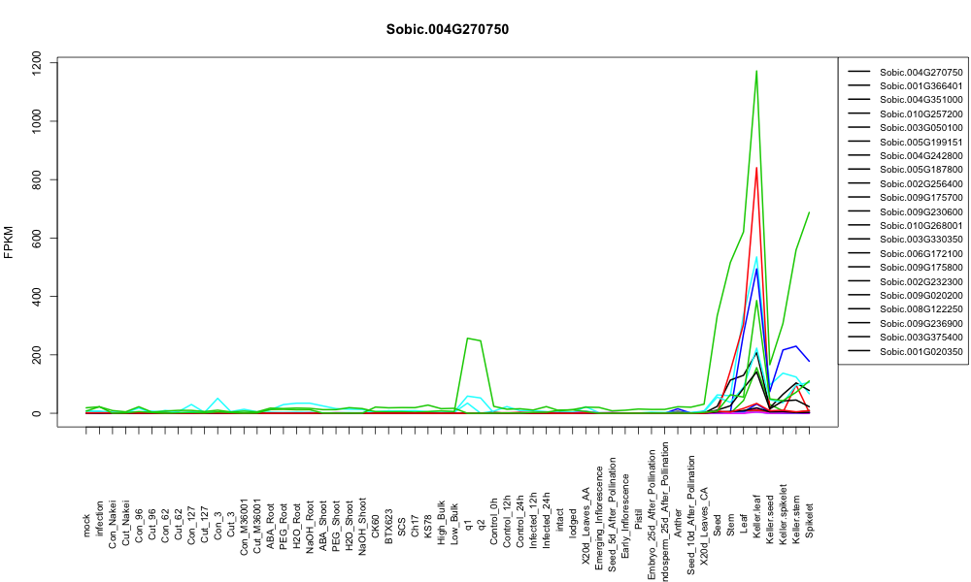
Task: Select the Anther x-axis label
Action: (678, 523)
